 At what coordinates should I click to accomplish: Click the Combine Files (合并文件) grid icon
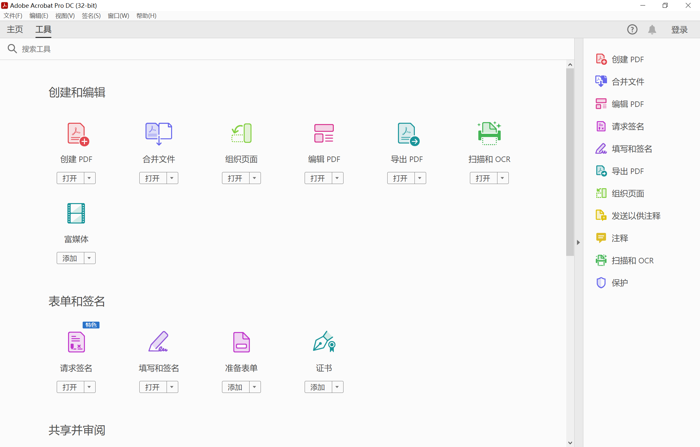159,134
